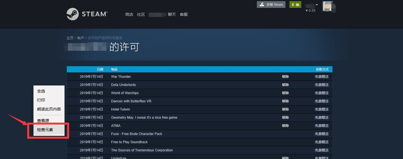The image size is (403, 159).
Task: Navigate to 帐户 breadcrumb link
Action: 81,38
